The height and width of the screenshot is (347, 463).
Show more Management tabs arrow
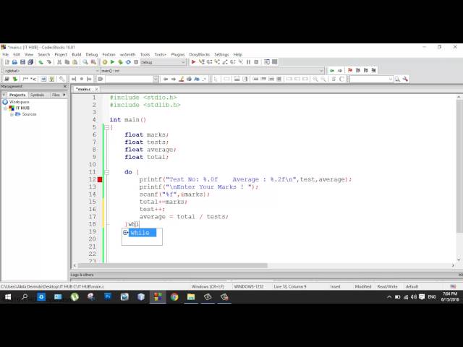[64, 95]
